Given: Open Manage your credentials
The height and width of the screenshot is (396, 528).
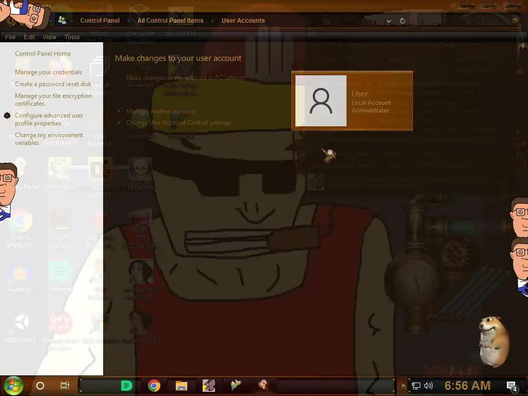Looking at the screenshot, I should coord(48,72).
